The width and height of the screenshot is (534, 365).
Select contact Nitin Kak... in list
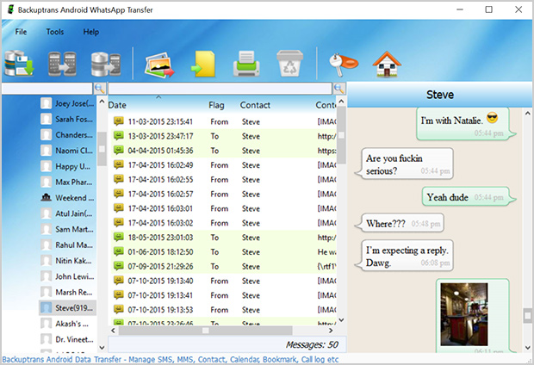click(67, 261)
